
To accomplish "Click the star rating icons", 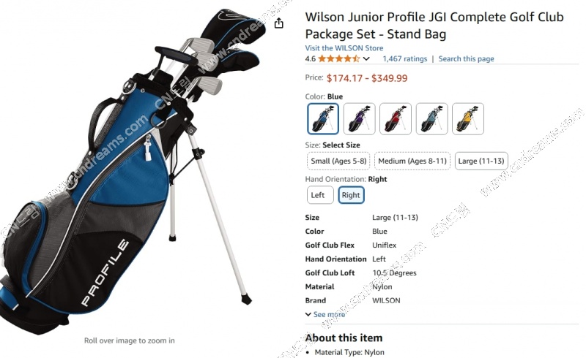I will point(339,59).
